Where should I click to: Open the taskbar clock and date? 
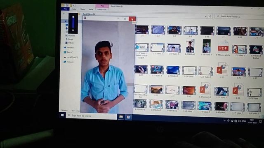tap(252, 121)
